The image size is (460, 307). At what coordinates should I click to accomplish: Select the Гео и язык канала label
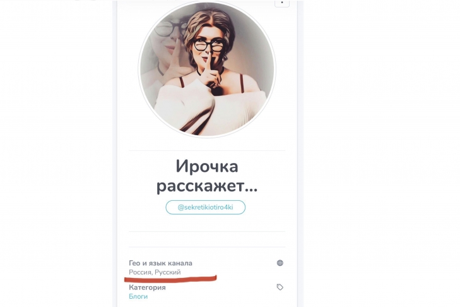coord(160,263)
